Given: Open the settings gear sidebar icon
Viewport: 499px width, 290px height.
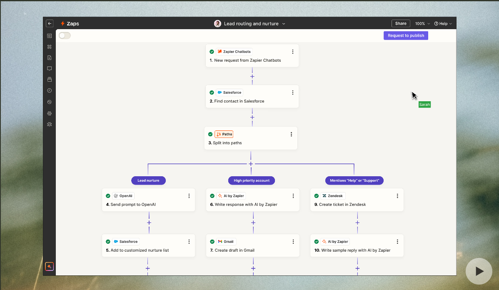Looking at the screenshot, I should 49,113.
